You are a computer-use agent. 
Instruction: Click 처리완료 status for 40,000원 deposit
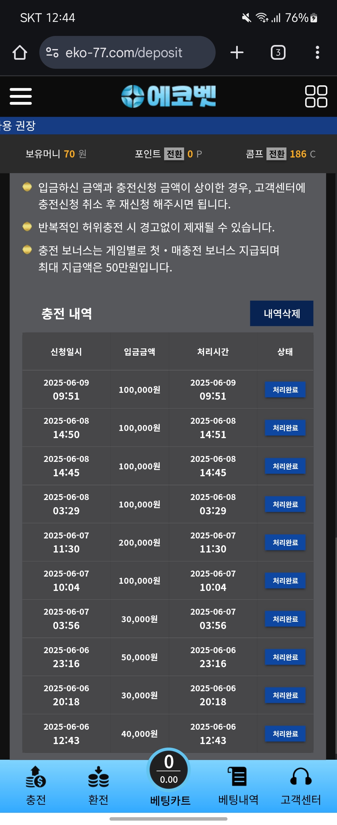pos(285,734)
